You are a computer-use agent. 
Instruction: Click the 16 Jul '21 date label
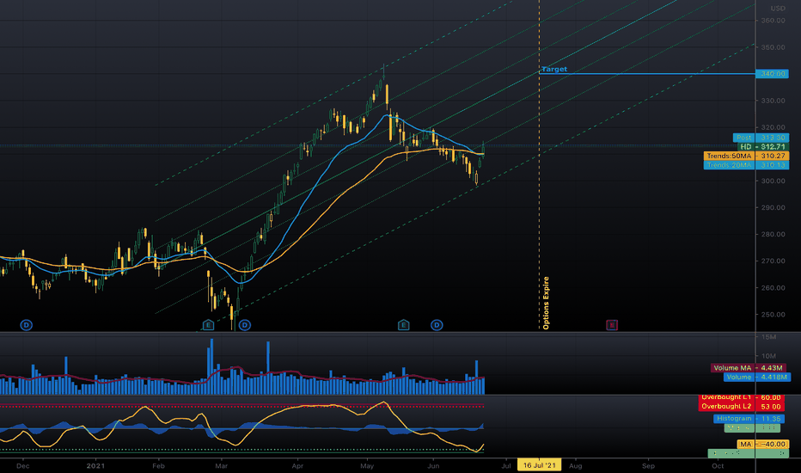[x=540, y=465]
